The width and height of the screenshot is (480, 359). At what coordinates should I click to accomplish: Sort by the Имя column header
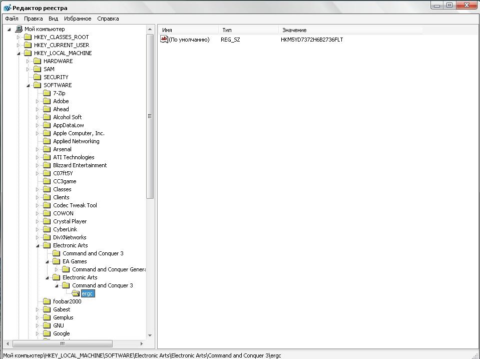point(189,30)
